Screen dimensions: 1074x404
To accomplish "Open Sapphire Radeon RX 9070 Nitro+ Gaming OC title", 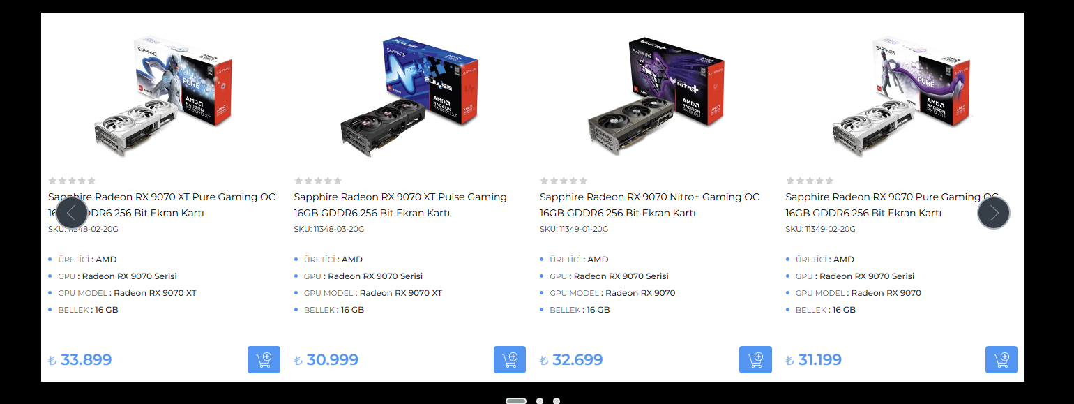I will (x=649, y=205).
